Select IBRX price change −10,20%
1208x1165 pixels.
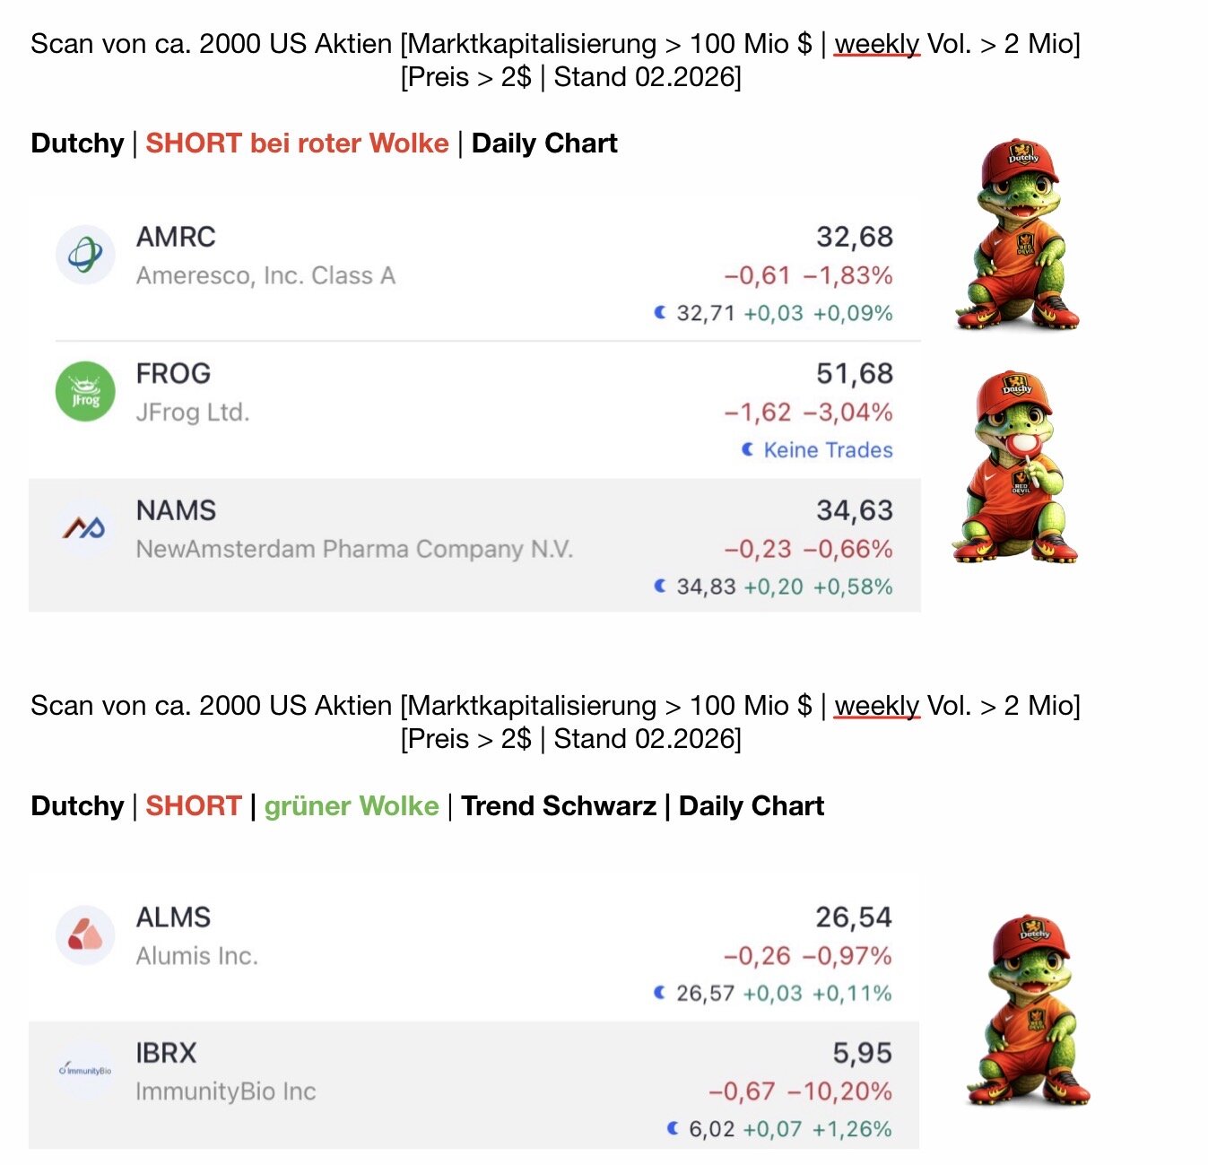[839, 1091]
